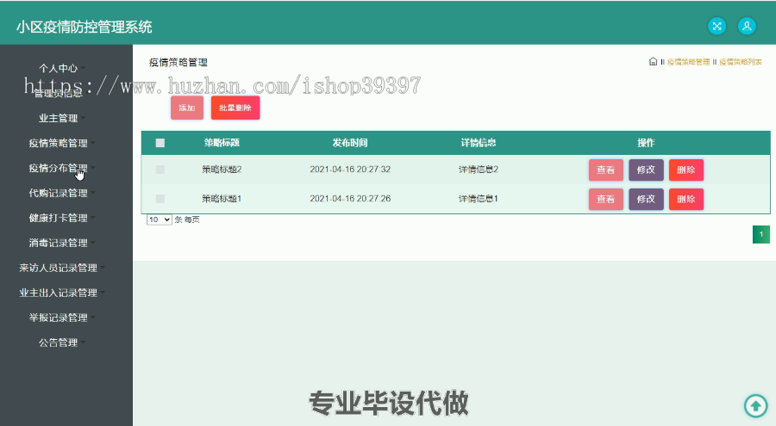Check the checkbox for 策略标题2 row
Image resolution: width=776 pixels, height=426 pixels.
[x=160, y=170]
